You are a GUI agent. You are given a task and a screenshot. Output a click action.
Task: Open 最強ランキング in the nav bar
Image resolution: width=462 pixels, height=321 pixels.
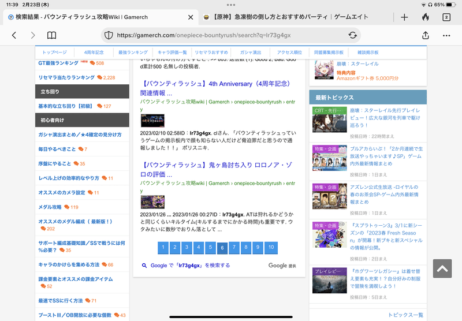pos(133,53)
